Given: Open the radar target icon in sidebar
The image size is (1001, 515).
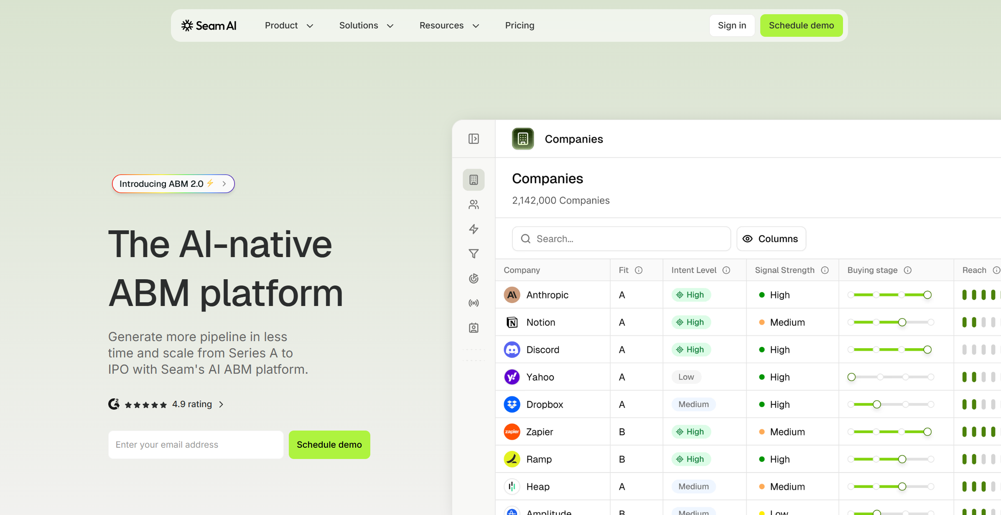Looking at the screenshot, I should coord(474,278).
